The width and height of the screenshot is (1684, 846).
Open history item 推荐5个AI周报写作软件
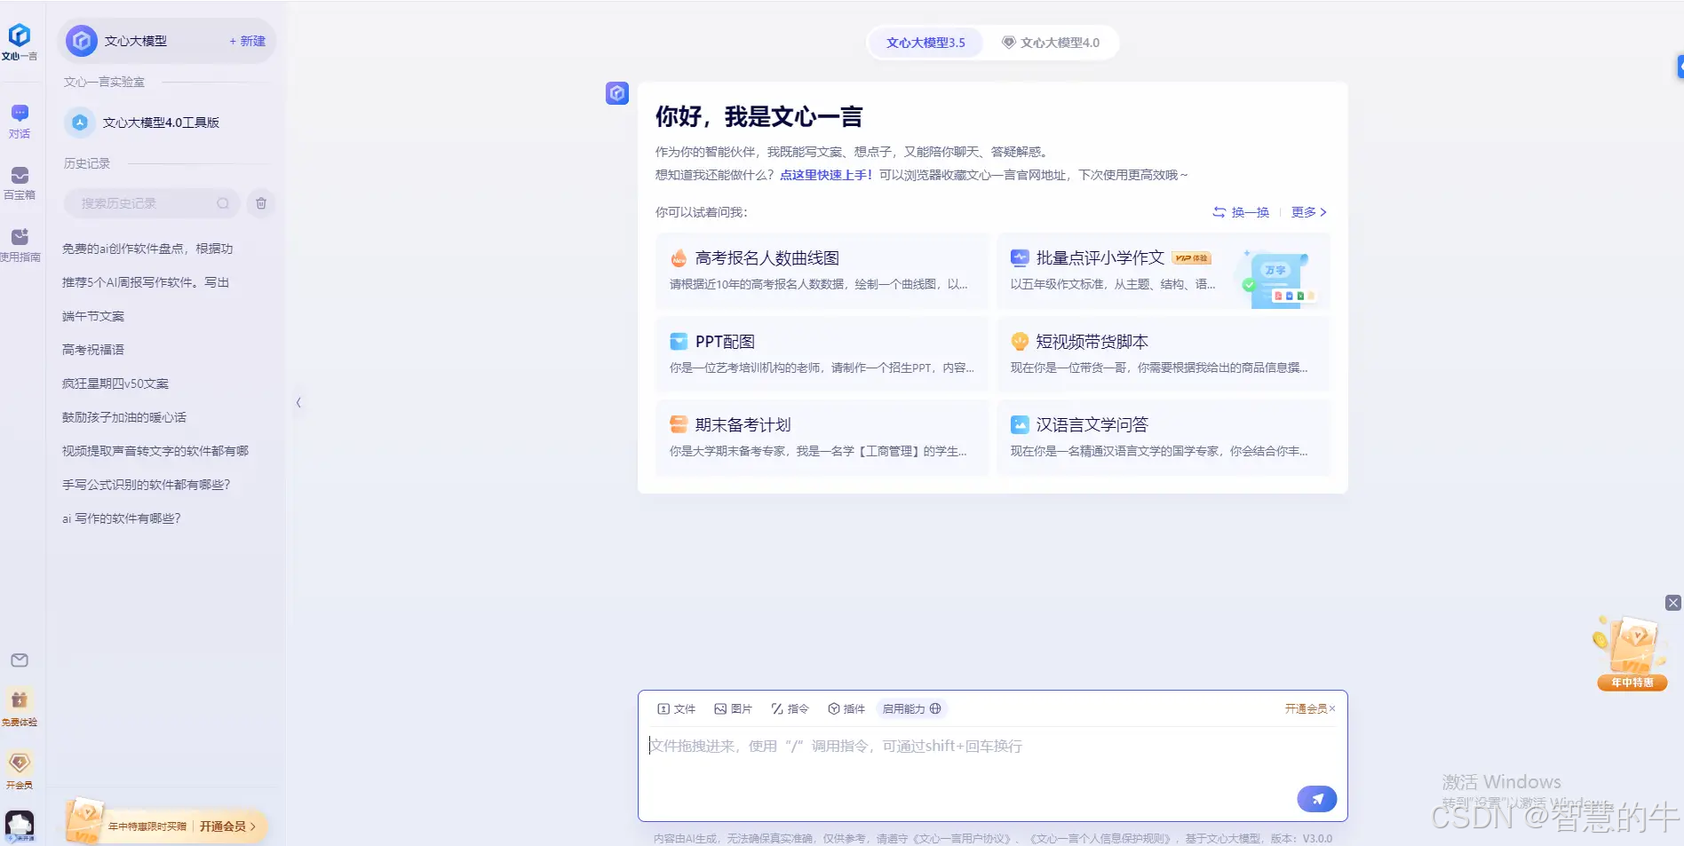click(x=146, y=282)
